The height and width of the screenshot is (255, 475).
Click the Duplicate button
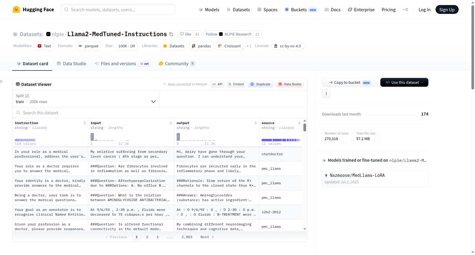(260, 84)
